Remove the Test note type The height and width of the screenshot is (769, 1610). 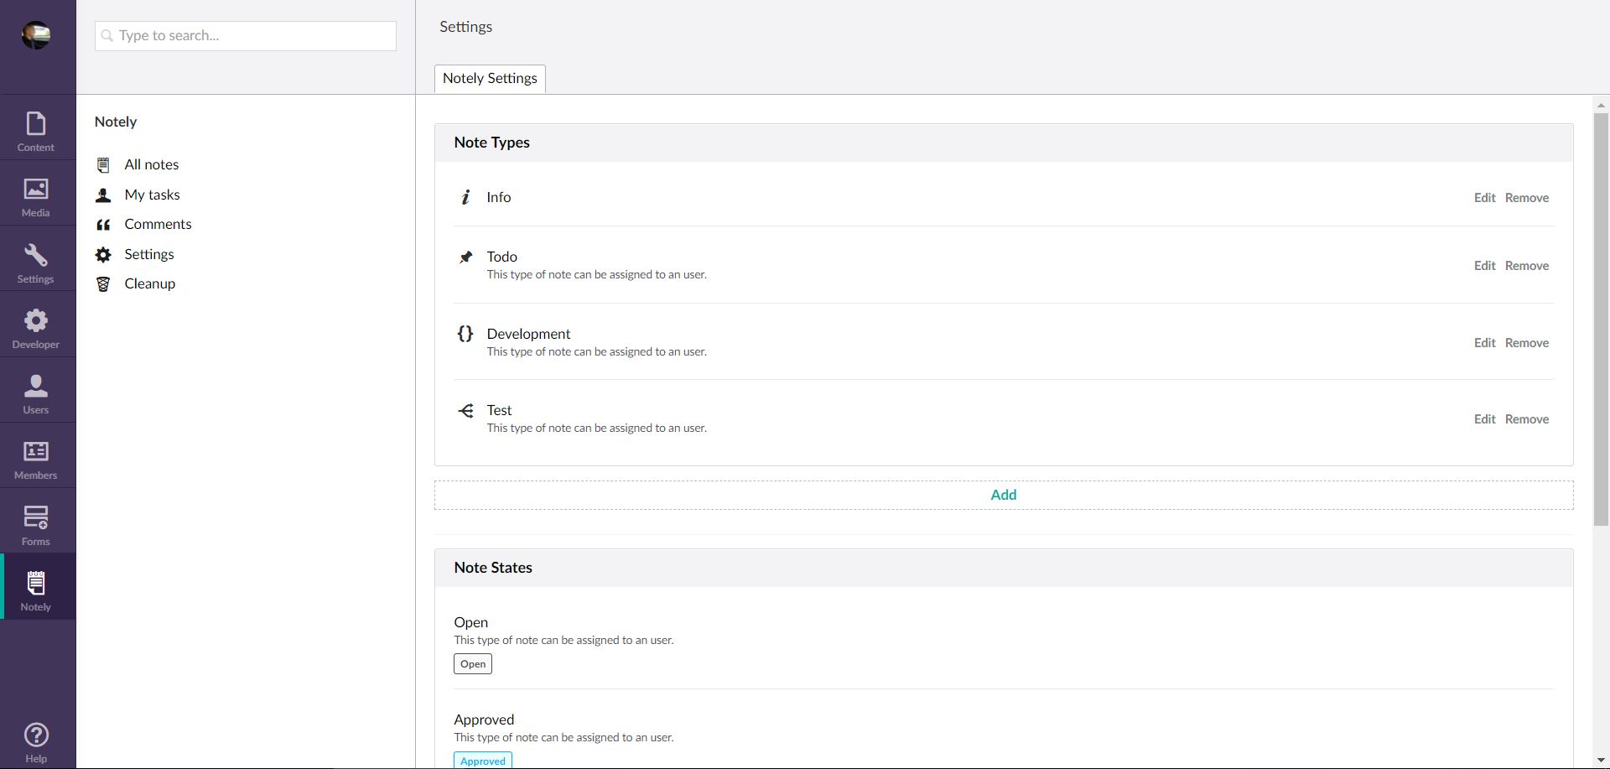(x=1526, y=419)
